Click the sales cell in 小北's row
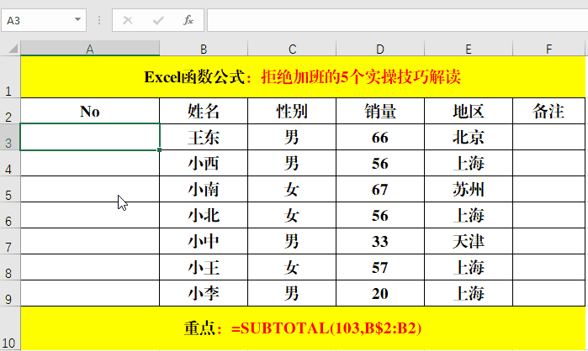 (x=380, y=215)
